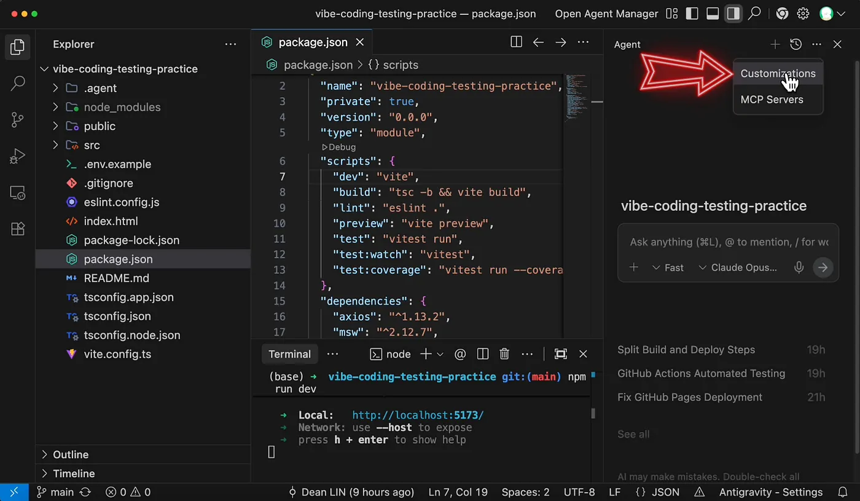Image resolution: width=860 pixels, height=501 pixels.
Task: Toggle the agent side panel layout button
Action: coord(733,14)
